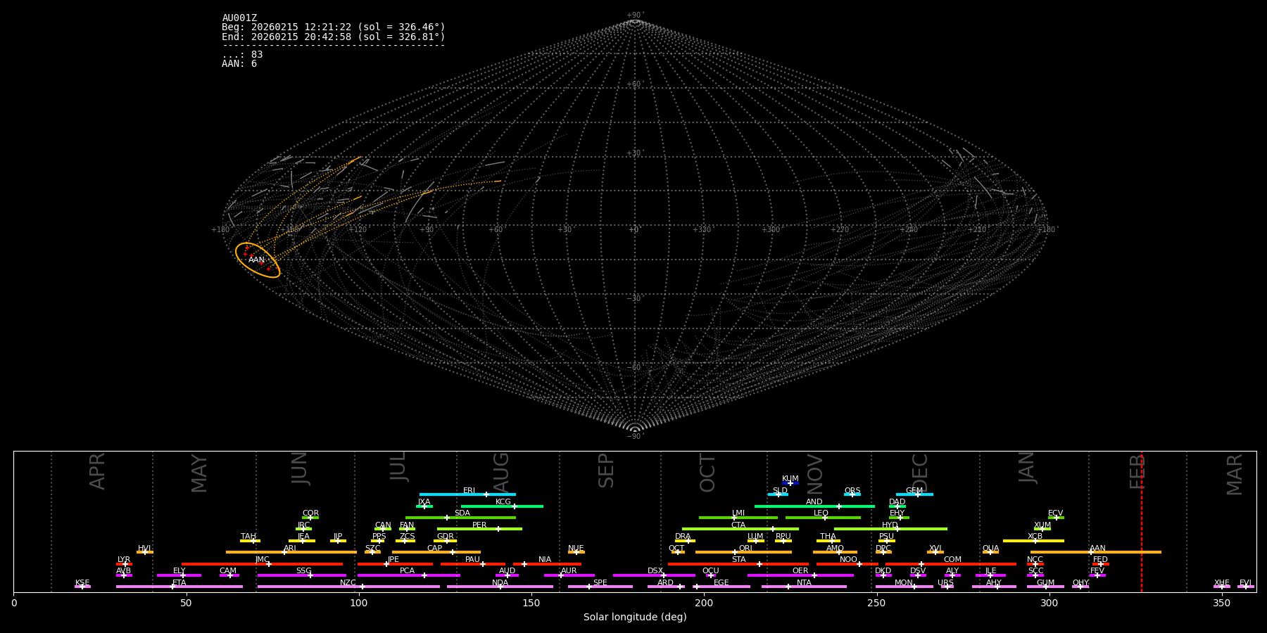Click the '...: 83' sporadic count line
The image size is (1267, 633).
[x=242, y=55]
